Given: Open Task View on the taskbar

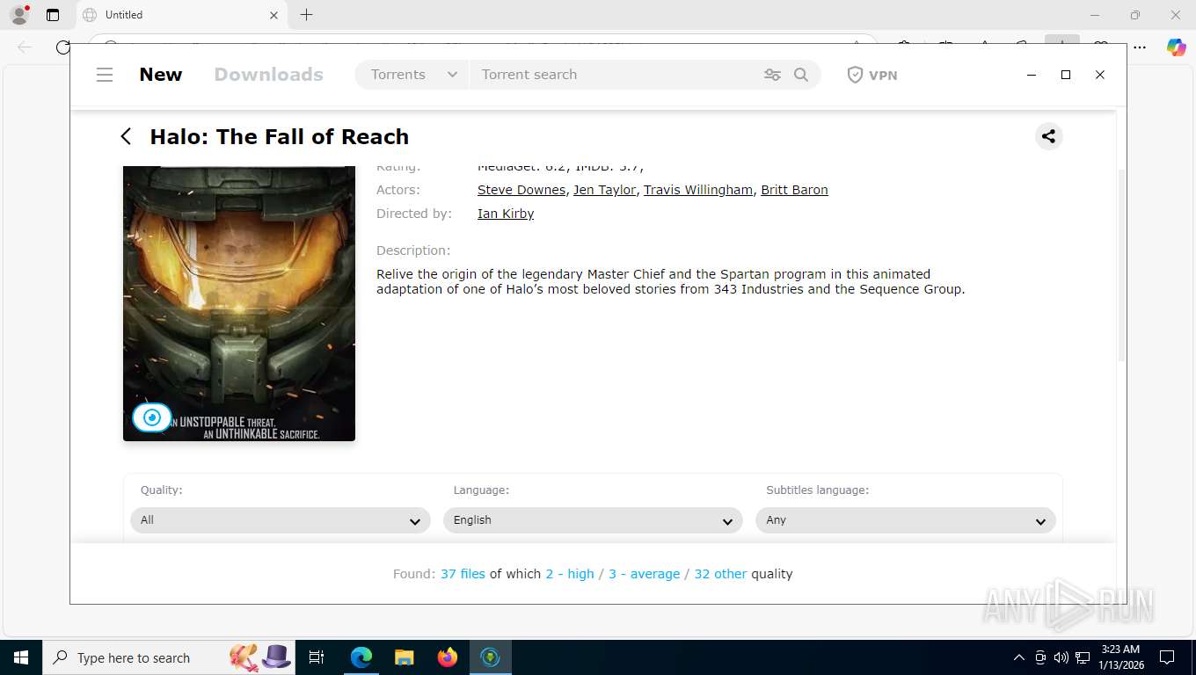Looking at the screenshot, I should pyautogui.click(x=317, y=657).
